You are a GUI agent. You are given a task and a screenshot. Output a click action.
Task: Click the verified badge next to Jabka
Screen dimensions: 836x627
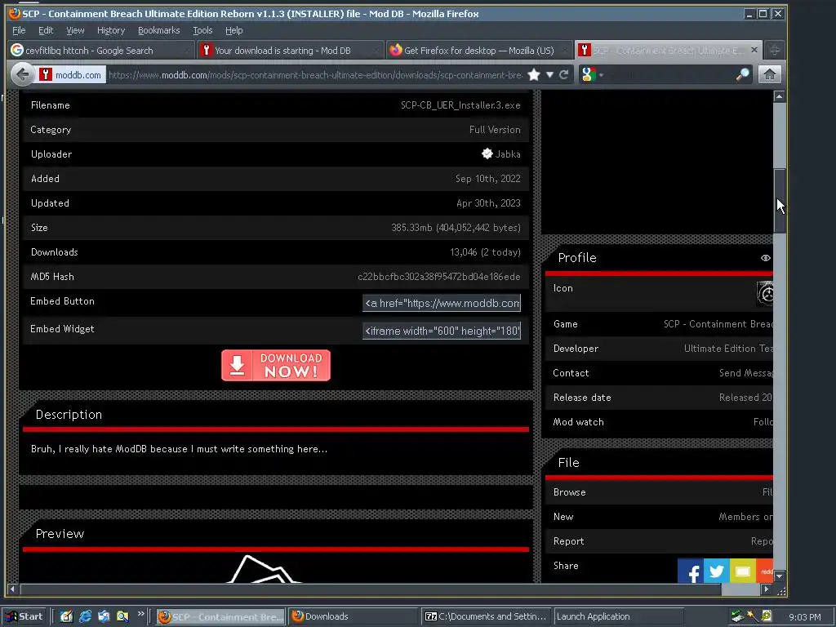coord(487,153)
